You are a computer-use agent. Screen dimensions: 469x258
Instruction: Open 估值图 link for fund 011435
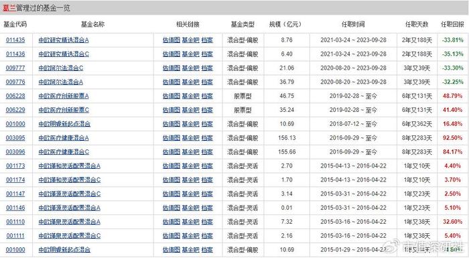pos(172,40)
